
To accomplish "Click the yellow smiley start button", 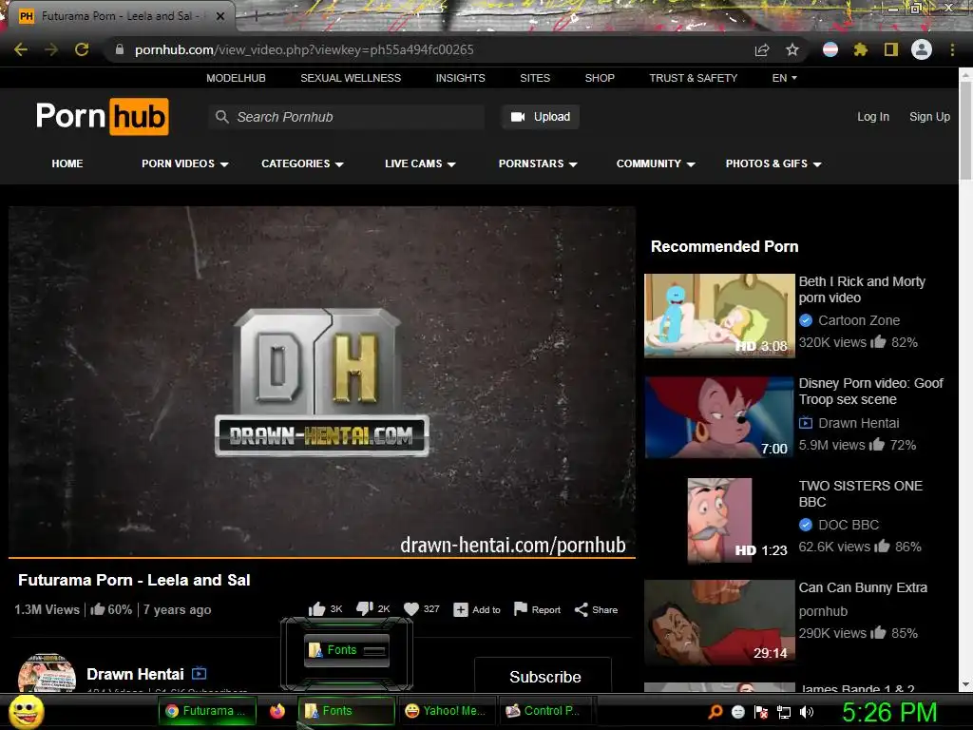I will click(x=26, y=711).
